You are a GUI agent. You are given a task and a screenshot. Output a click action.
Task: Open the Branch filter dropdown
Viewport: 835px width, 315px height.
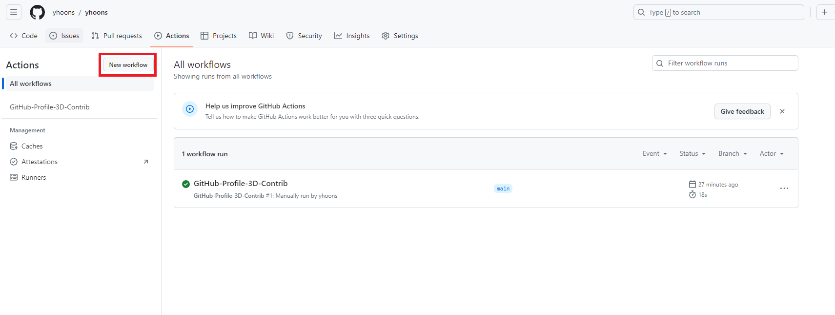[733, 153]
